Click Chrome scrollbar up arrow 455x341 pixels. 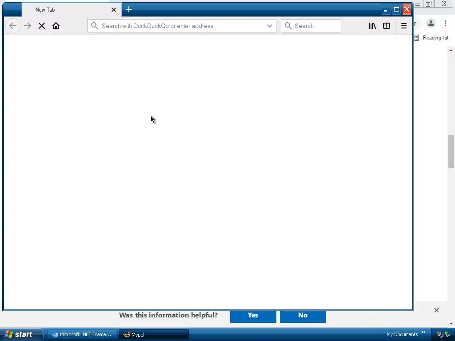coord(451,51)
